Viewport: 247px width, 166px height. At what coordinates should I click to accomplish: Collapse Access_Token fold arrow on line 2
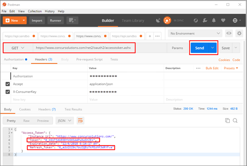[x=12, y=133]
